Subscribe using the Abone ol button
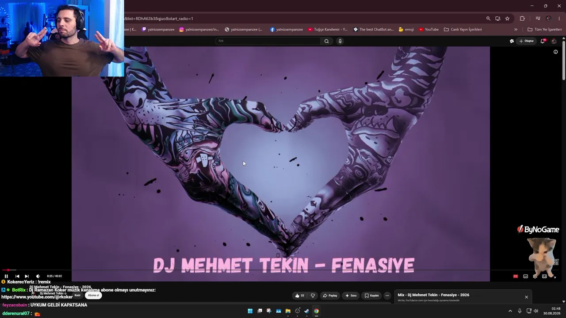The width and height of the screenshot is (566, 318). [93, 295]
